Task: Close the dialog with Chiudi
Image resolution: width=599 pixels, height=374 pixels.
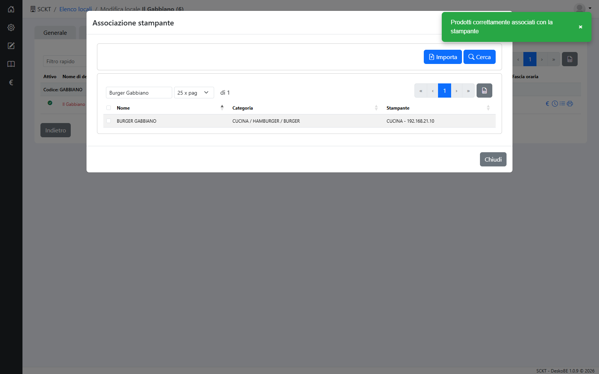Action: (x=493, y=159)
